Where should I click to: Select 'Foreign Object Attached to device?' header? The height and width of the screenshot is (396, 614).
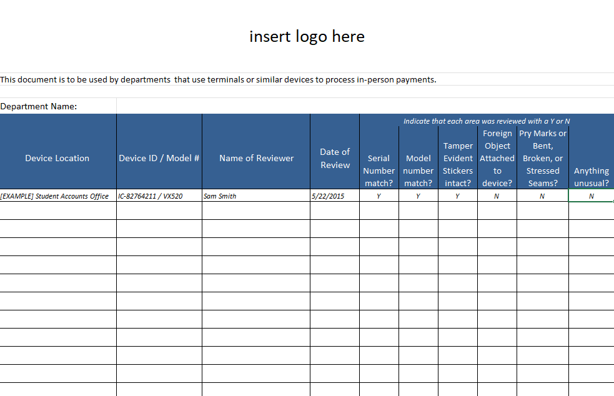tap(497, 158)
